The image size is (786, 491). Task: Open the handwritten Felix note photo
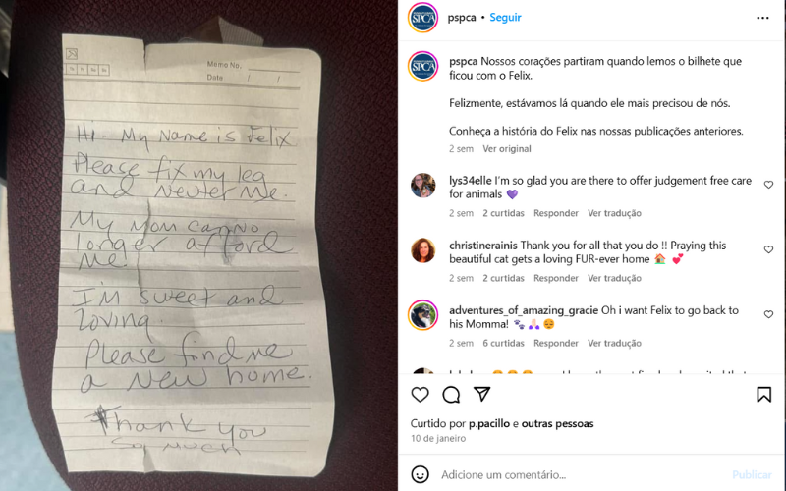point(199,245)
